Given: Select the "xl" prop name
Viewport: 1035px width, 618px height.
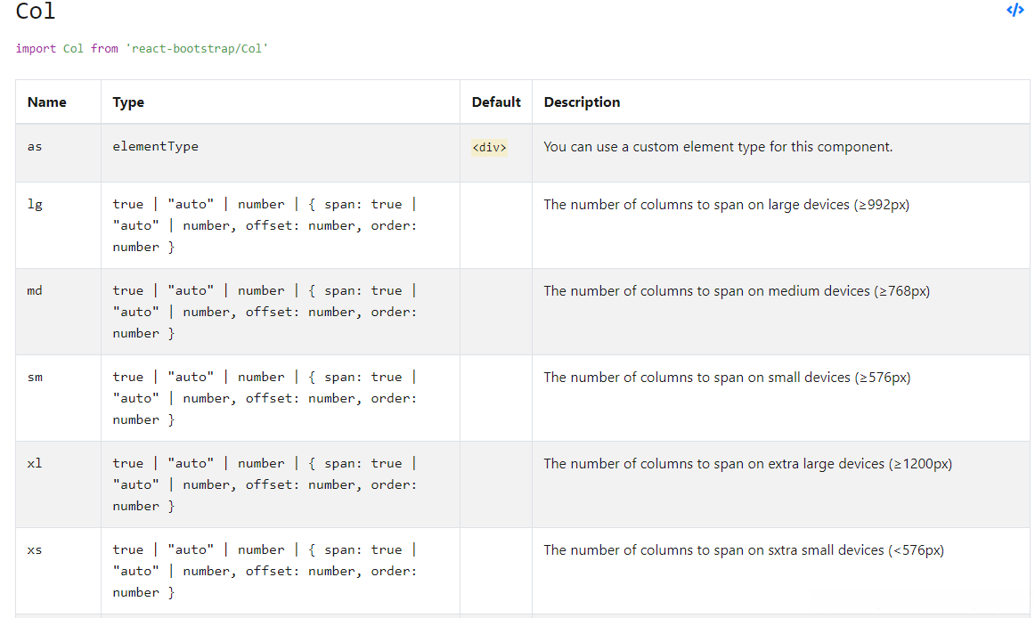Looking at the screenshot, I should click(35, 463).
